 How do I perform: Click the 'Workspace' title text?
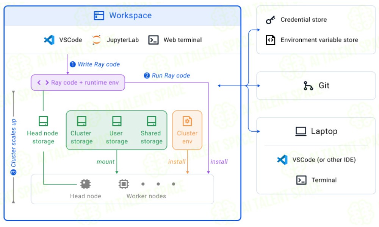[130, 16]
